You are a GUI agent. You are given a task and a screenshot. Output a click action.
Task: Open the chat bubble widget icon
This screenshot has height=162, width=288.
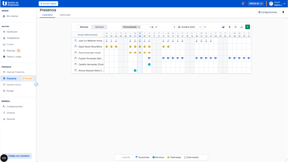4,158
